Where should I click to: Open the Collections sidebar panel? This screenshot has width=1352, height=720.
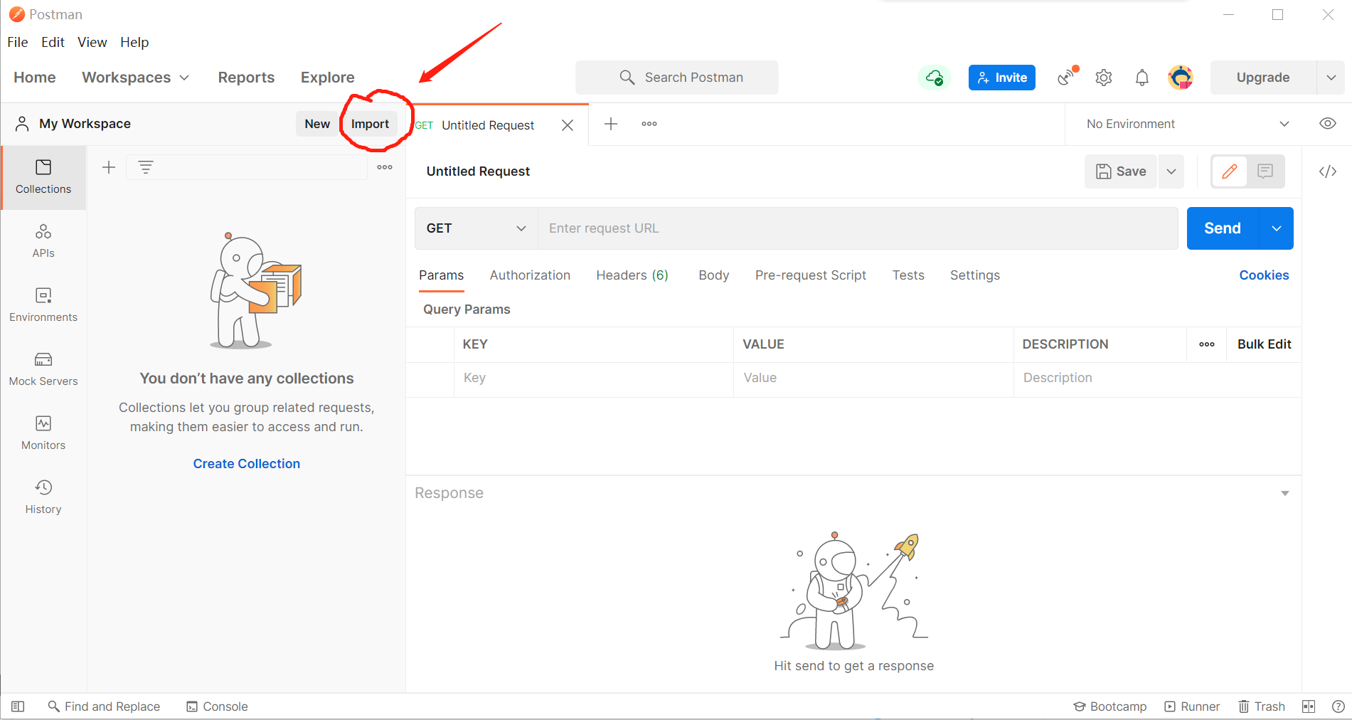click(x=43, y=177)
